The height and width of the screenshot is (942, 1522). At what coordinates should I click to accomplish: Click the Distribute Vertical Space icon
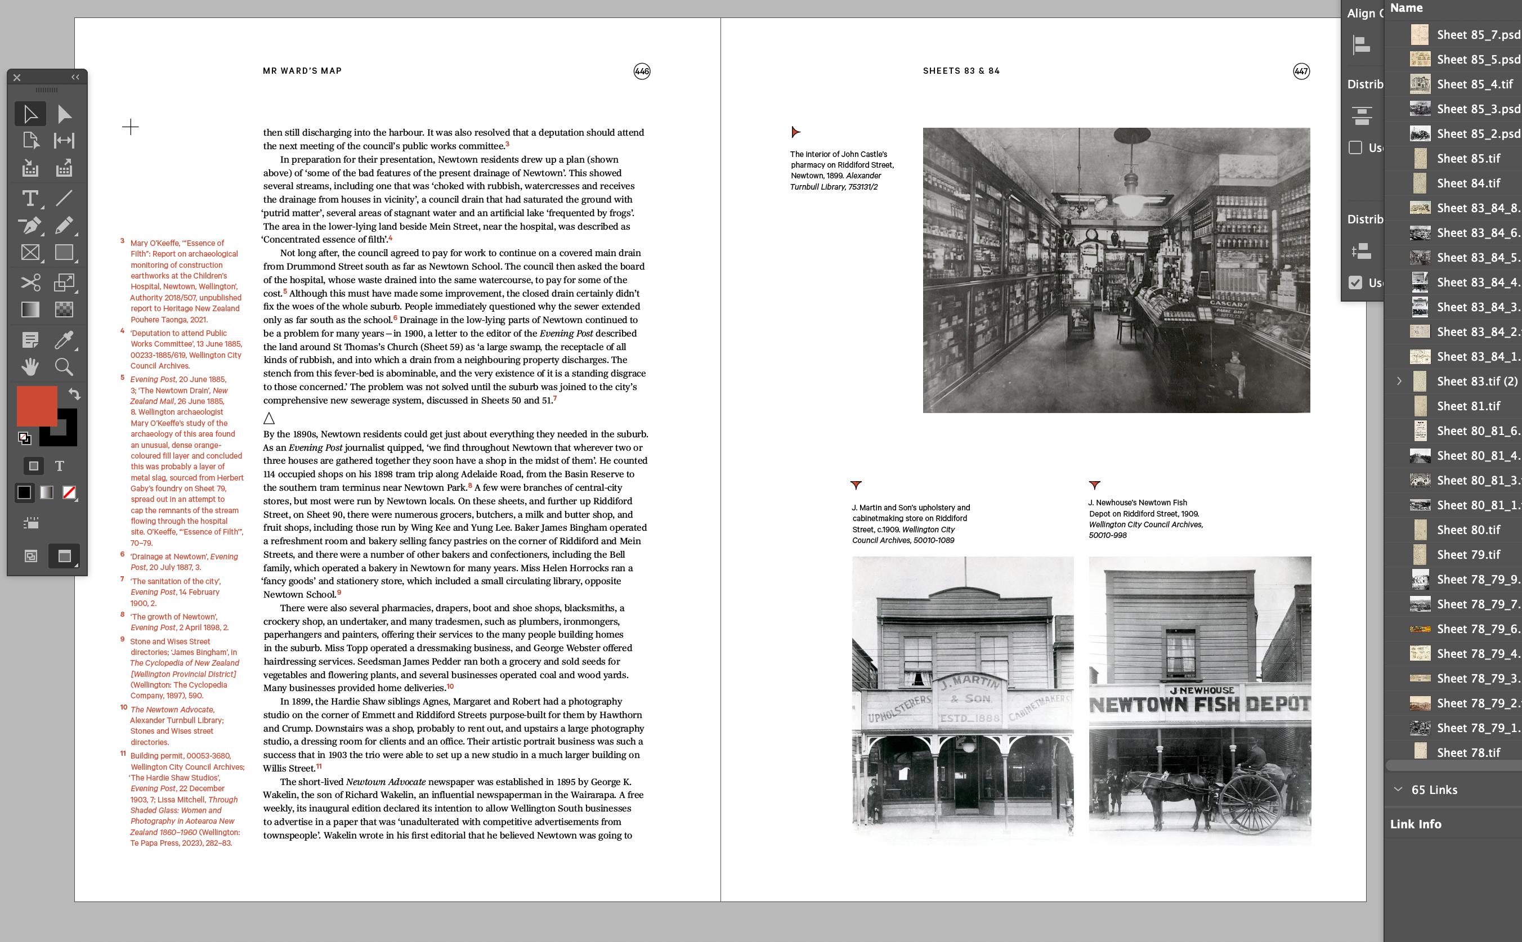[1361, 251]
